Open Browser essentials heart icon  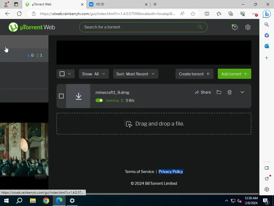pyautogui.click(x=242, y=14)
